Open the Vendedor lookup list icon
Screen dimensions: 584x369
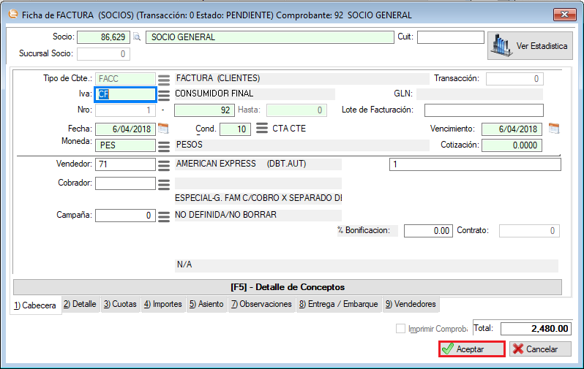[165, 165]
